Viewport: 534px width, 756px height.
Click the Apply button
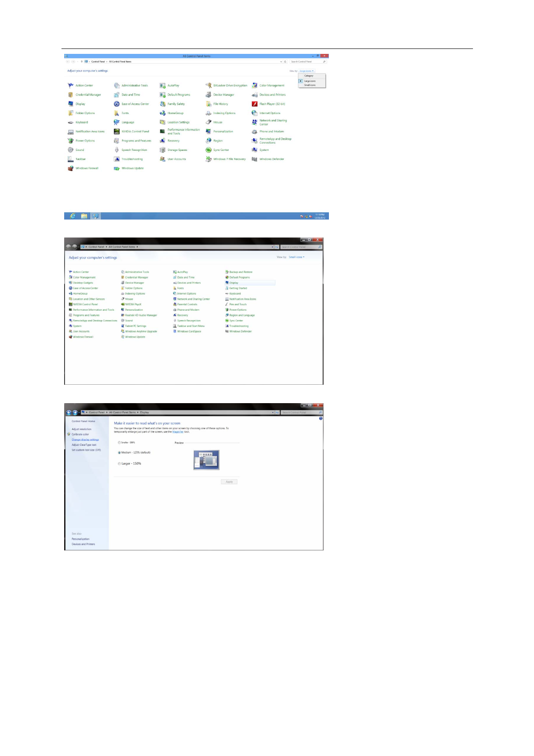(x=229, y=482)
